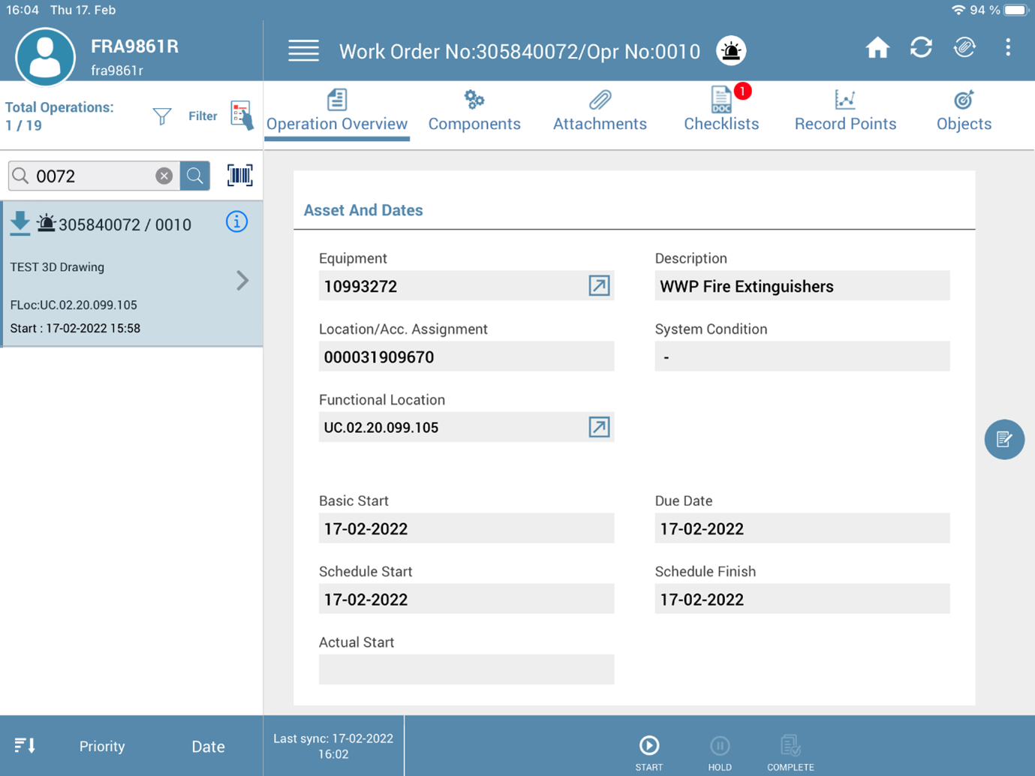Tap the Home icon
This screenshot has height=776, width=1035.
[x=877, y=49]
